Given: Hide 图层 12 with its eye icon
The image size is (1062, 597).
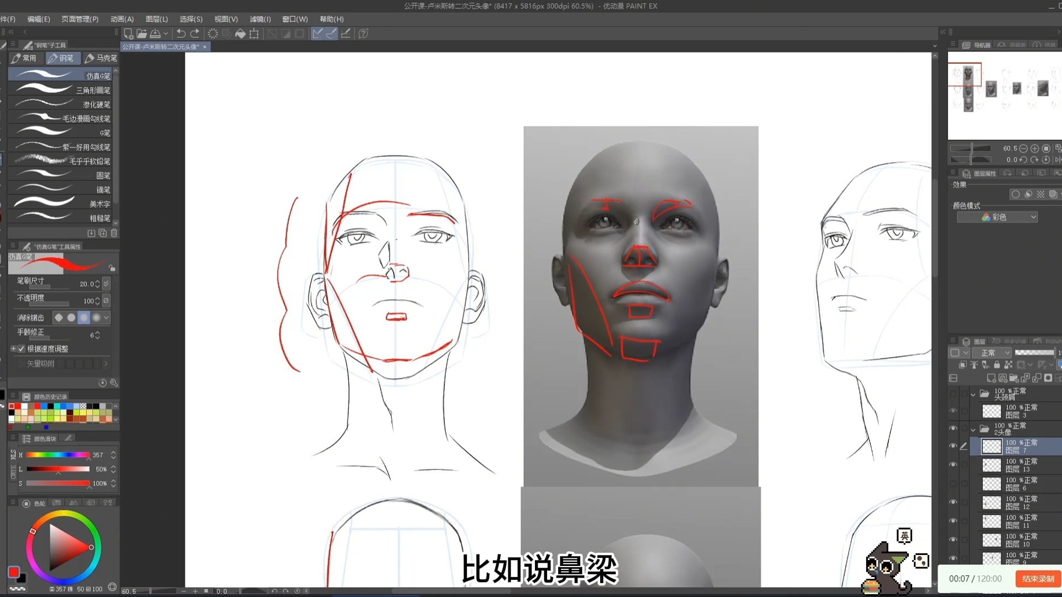Looking at the screenshot, I should (x=953, y=502).
